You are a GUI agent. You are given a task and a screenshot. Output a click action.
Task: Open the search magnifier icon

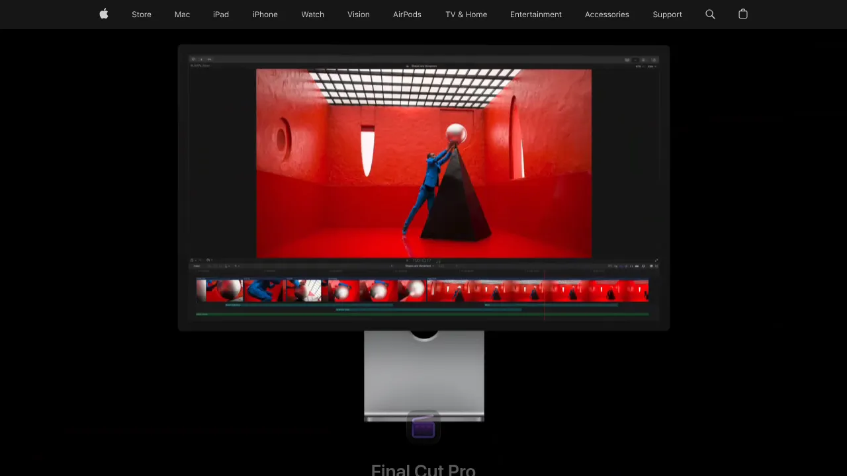(x=710, y=14)
